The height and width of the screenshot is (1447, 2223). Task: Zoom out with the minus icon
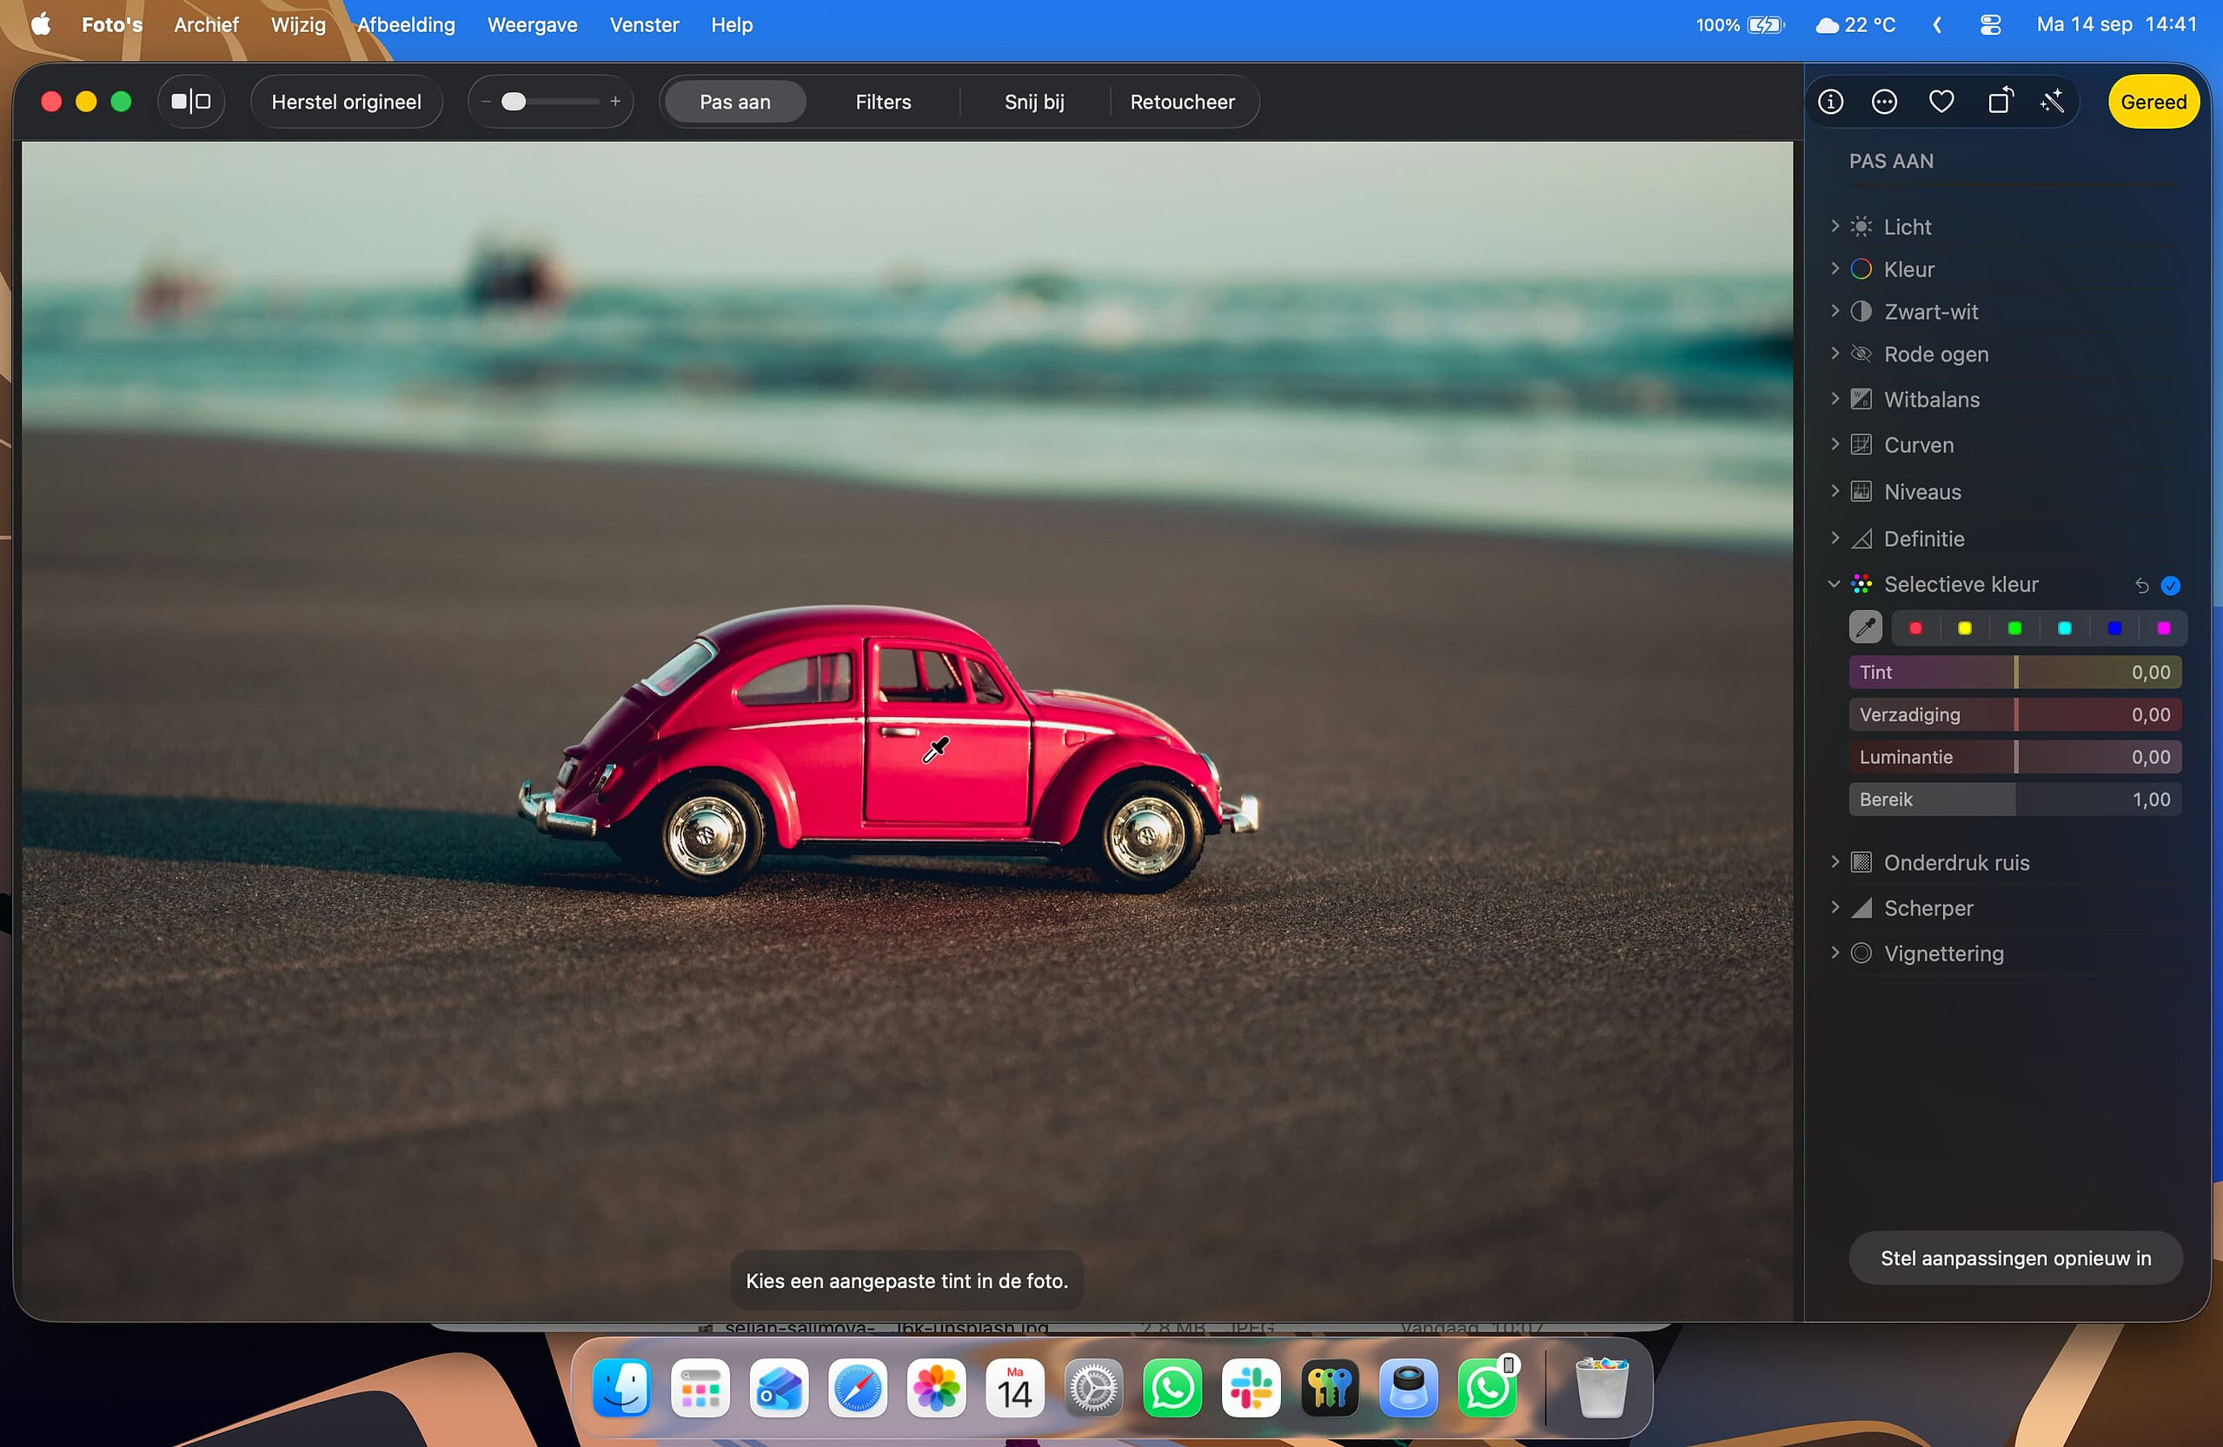pyautogui.click(x=486, y=102)
